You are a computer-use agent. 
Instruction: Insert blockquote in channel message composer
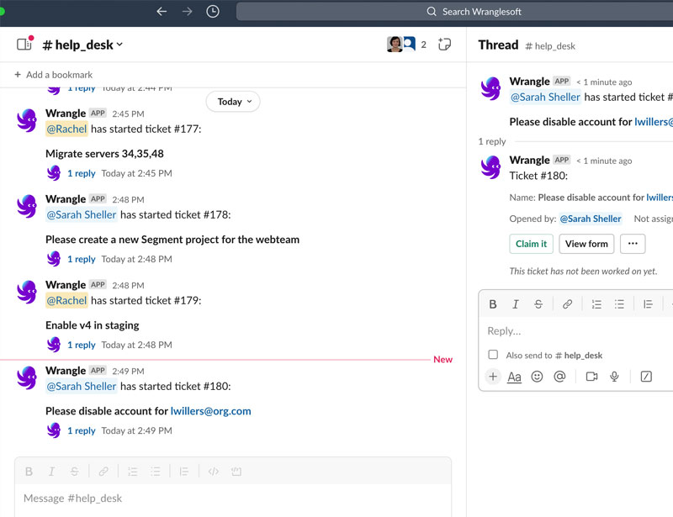tap(183, 472)
